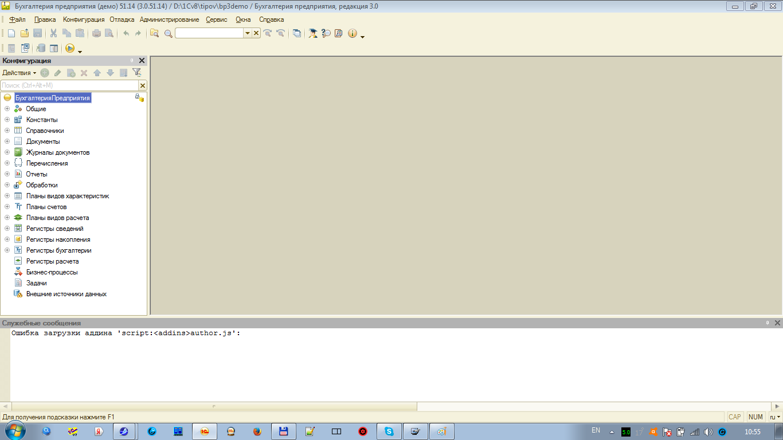This screenshot has height=440, width=783.
Task: Click the help search magnifier icon
Action: 326,33
